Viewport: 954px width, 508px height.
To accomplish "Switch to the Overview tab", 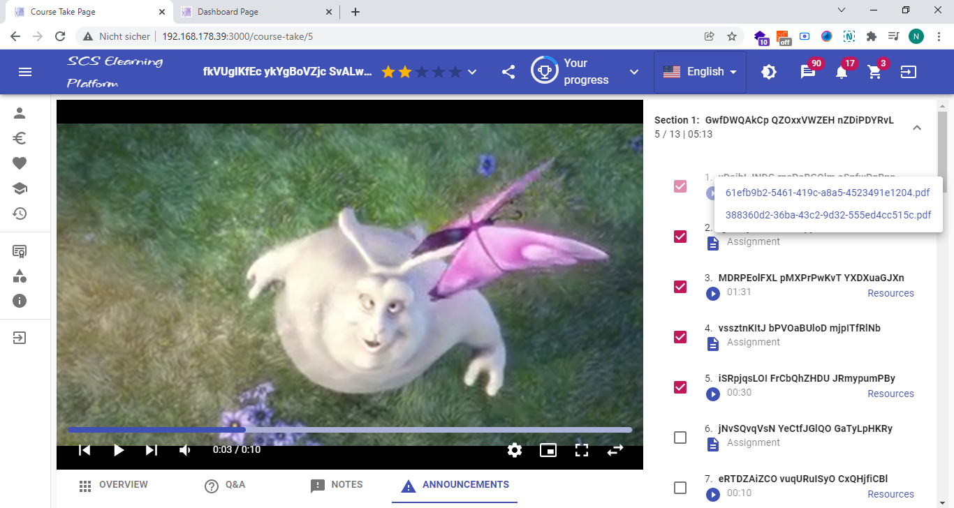I will pos(113,485).
